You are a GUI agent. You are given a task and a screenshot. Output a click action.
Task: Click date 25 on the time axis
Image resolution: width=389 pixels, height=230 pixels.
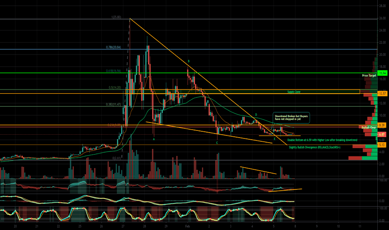point(80,226)
